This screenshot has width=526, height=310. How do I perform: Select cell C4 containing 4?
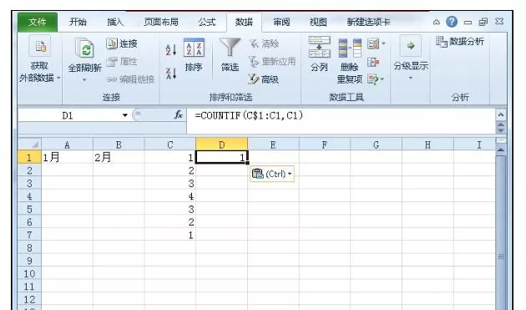tap(170, 196)
